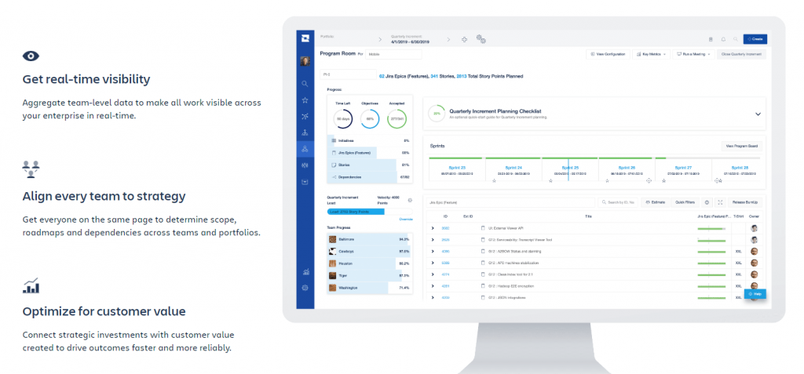This screenshot has height=374, width=804.
Task: Click the double-gear icon in breadcrumb bar
Action: tap(481, 38)
